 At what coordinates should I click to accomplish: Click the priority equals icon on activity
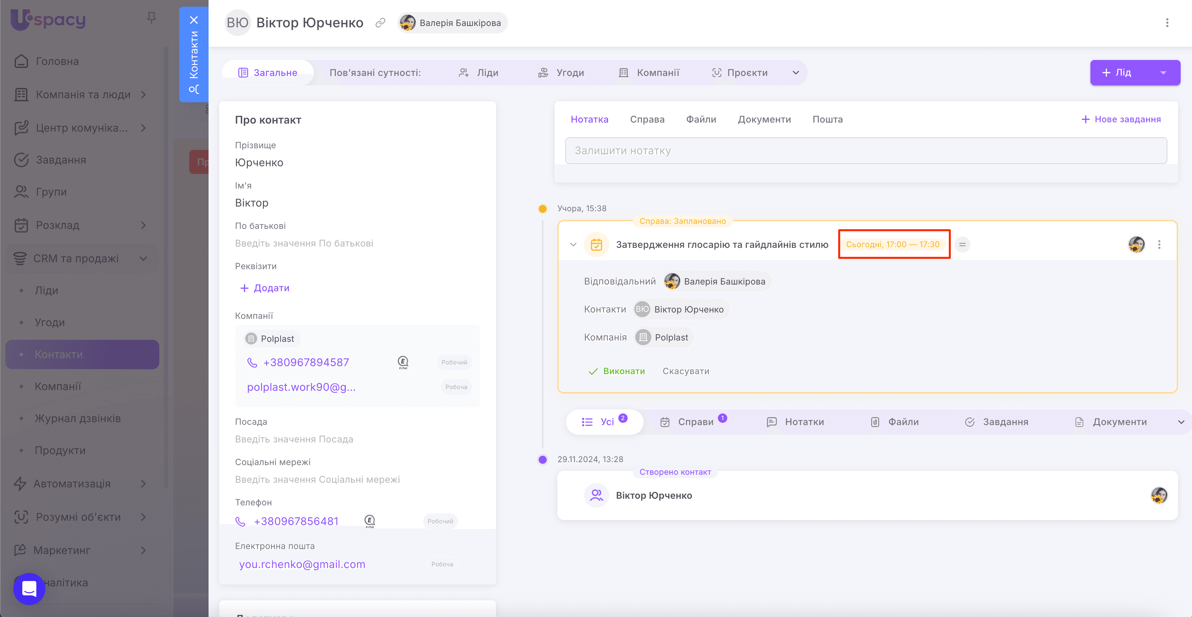[962, 245]
